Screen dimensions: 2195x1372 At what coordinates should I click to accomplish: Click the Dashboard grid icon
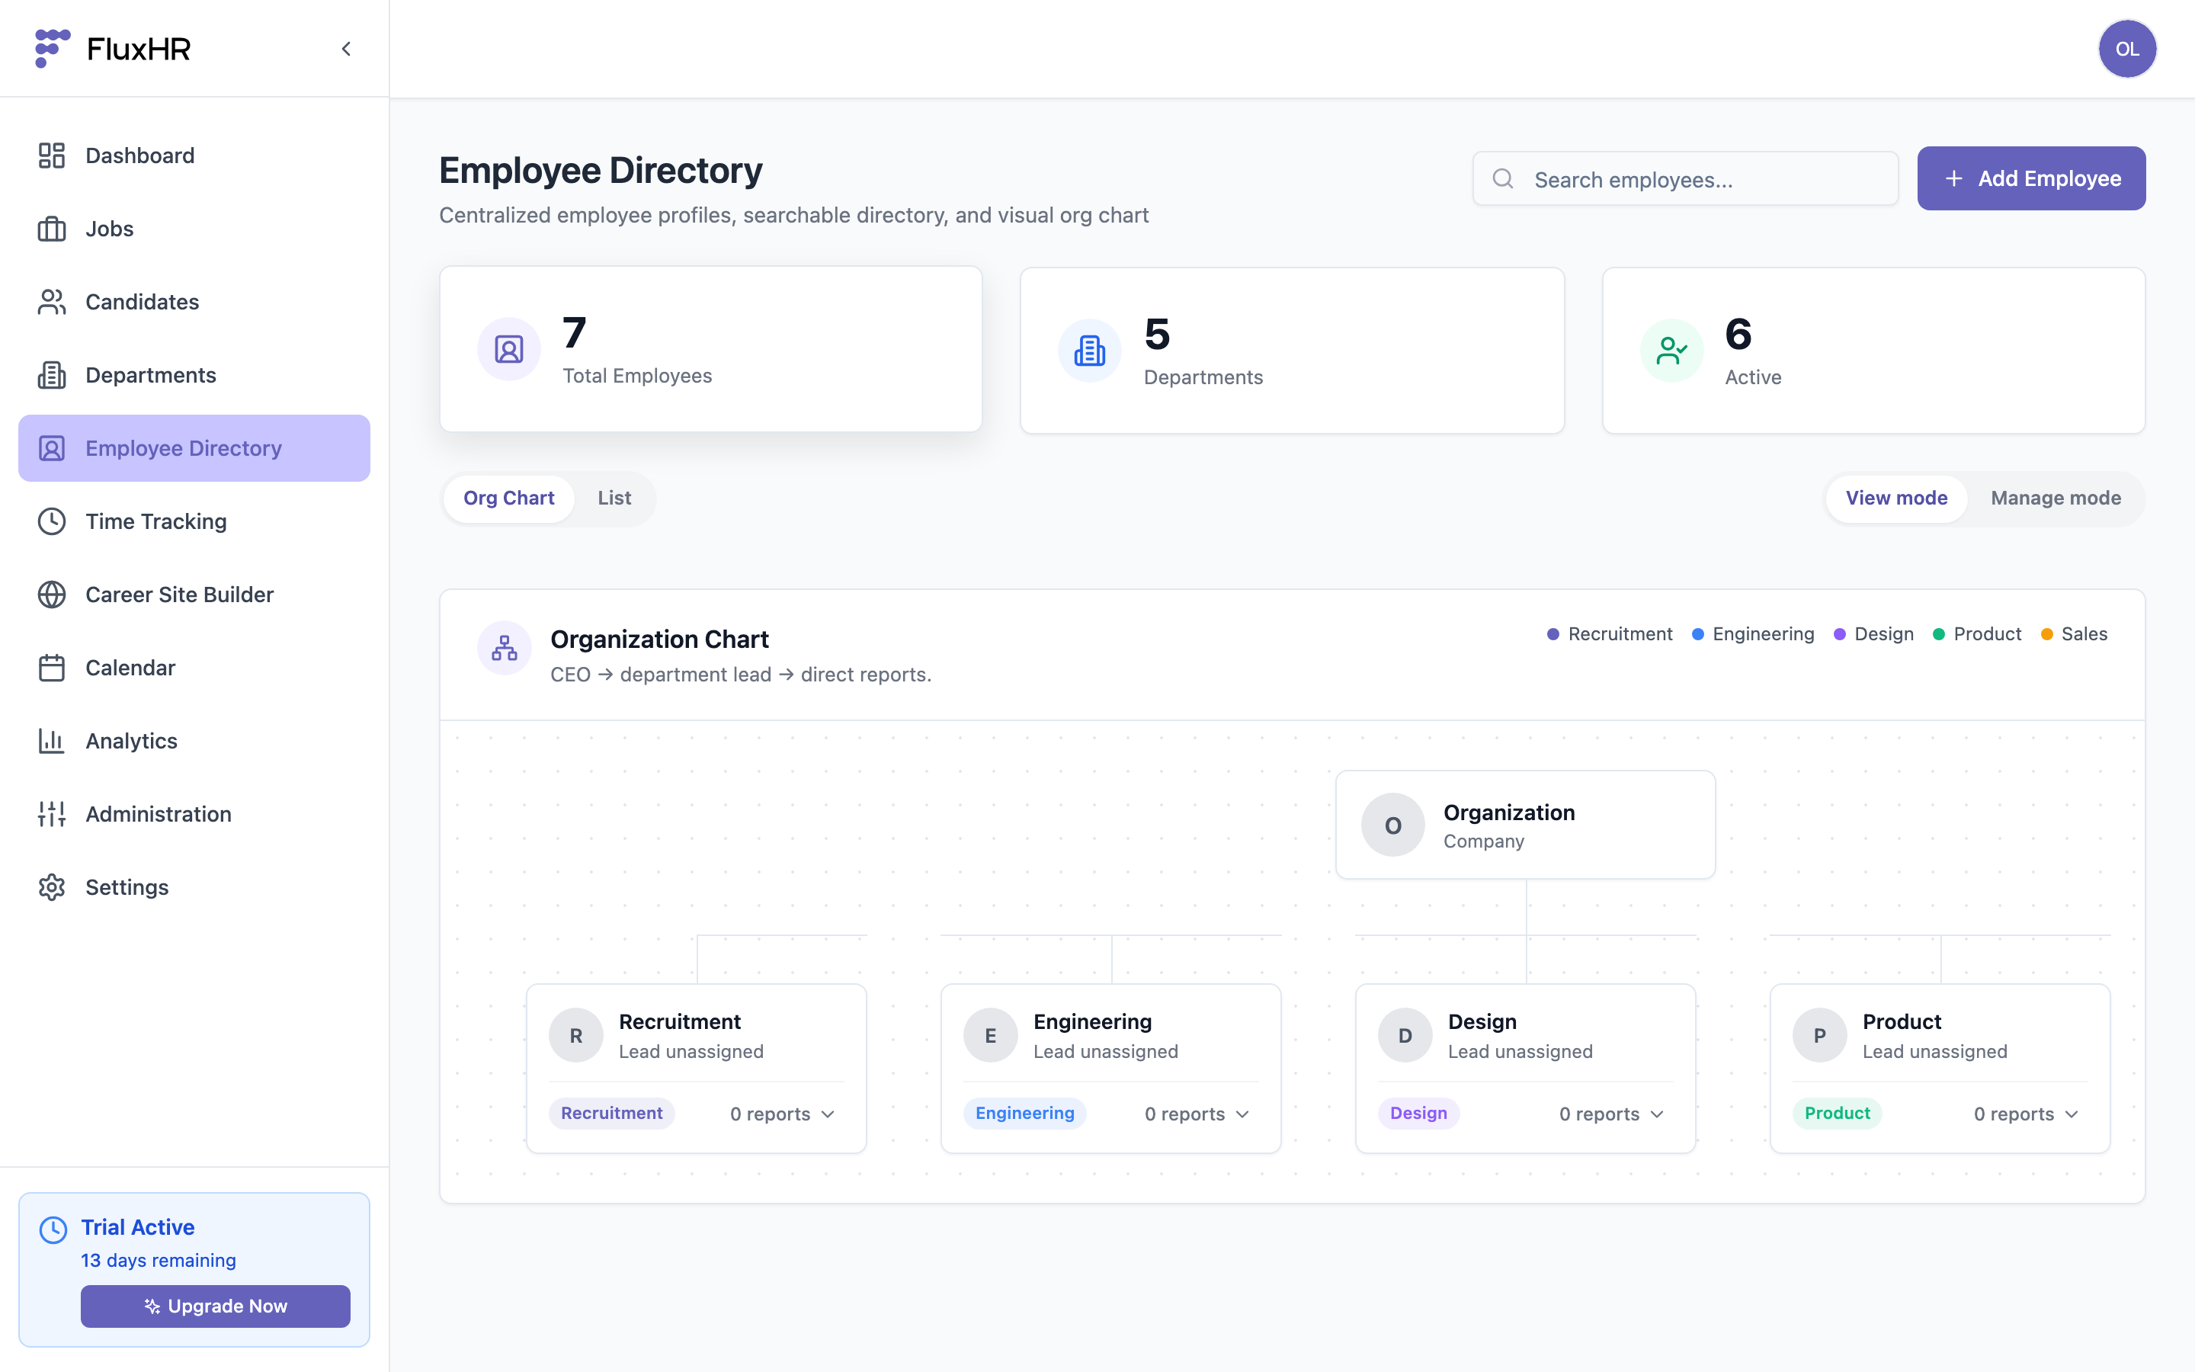tap(52, 155)
